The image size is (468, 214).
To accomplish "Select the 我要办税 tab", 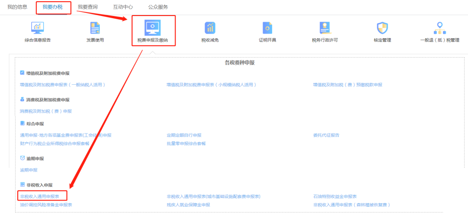I will 53,7.
